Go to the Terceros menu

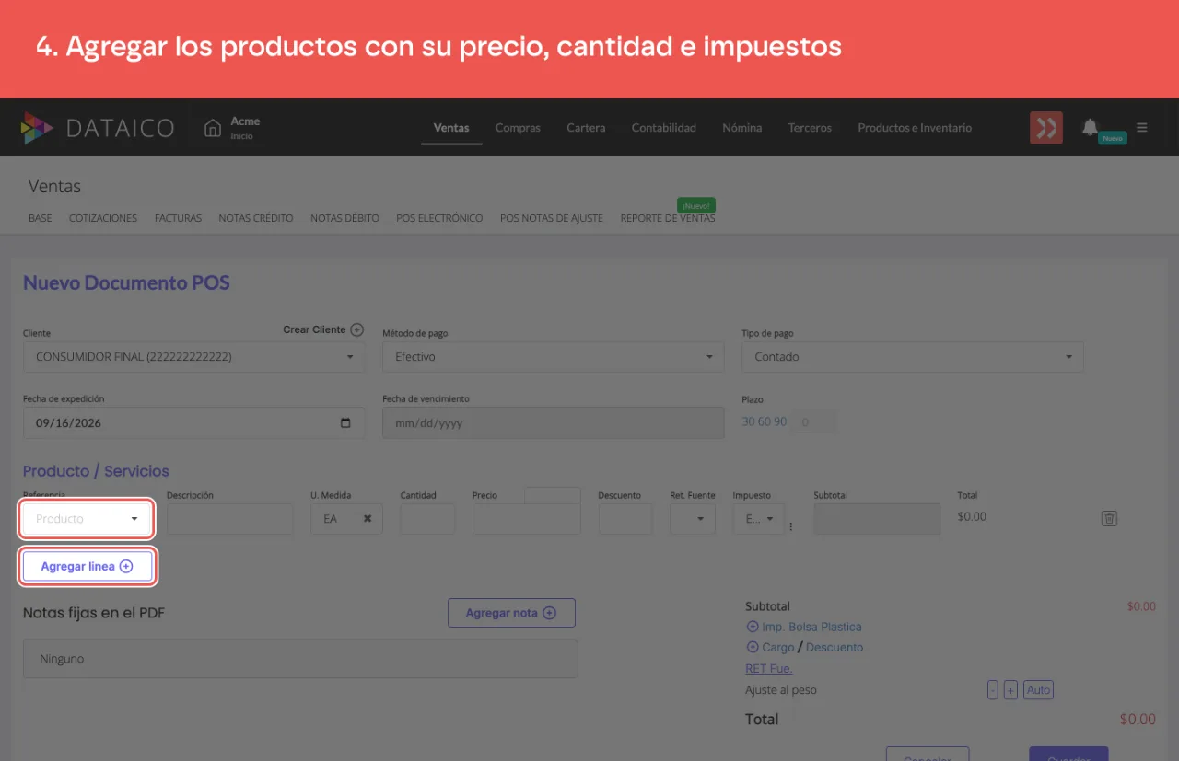tap(810, 128)
